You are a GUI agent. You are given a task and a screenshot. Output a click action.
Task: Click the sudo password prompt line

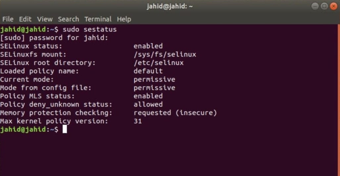point(54,38)
